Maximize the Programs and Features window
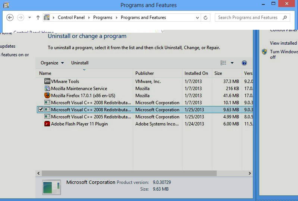The image size is (298, 201). tap(273, 4)
